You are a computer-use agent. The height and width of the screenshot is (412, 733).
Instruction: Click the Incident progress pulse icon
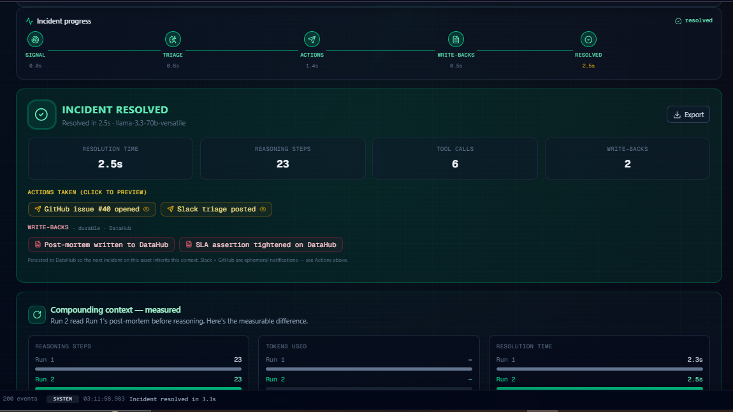point(29,21)
